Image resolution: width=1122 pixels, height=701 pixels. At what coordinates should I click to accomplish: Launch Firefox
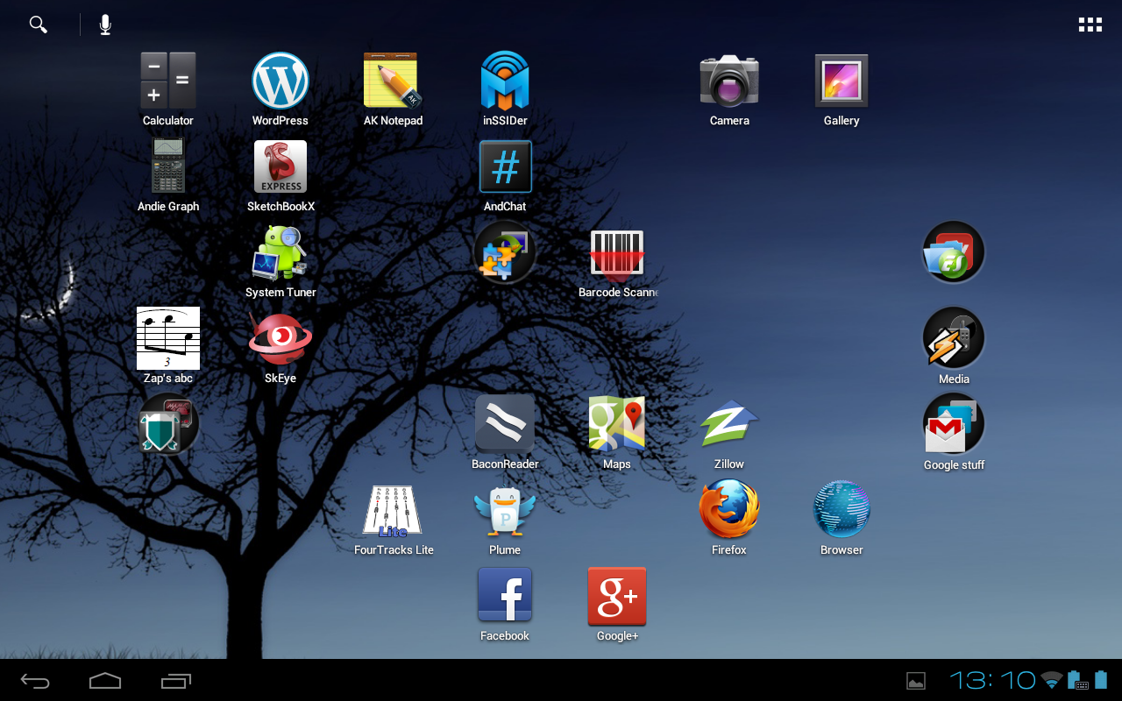pyautogui.click(x=729, y=519)
